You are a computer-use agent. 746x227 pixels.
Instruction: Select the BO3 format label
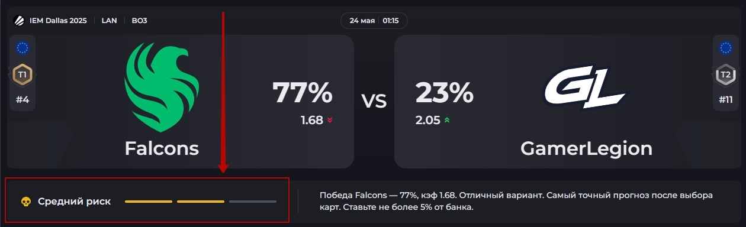point(140,21)
